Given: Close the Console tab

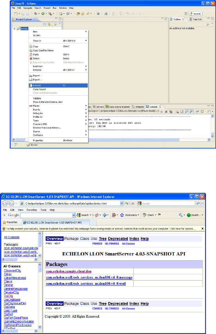Looking at the screenshot, I should coord(160,107).
